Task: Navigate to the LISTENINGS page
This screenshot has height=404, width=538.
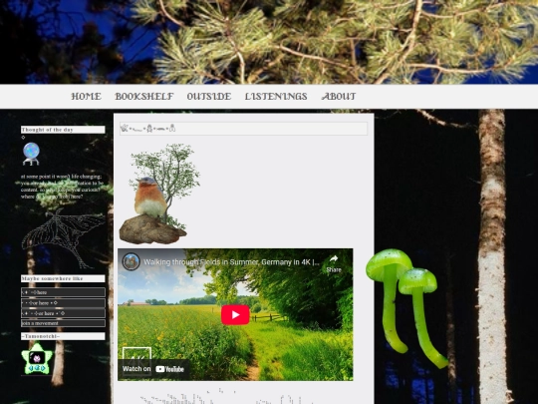Action: (276, 97)
